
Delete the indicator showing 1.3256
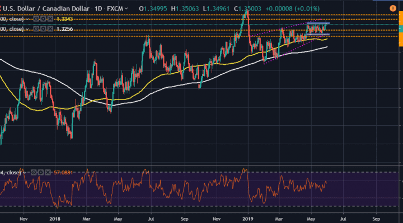pyautogui.click(x=50, y=29)
